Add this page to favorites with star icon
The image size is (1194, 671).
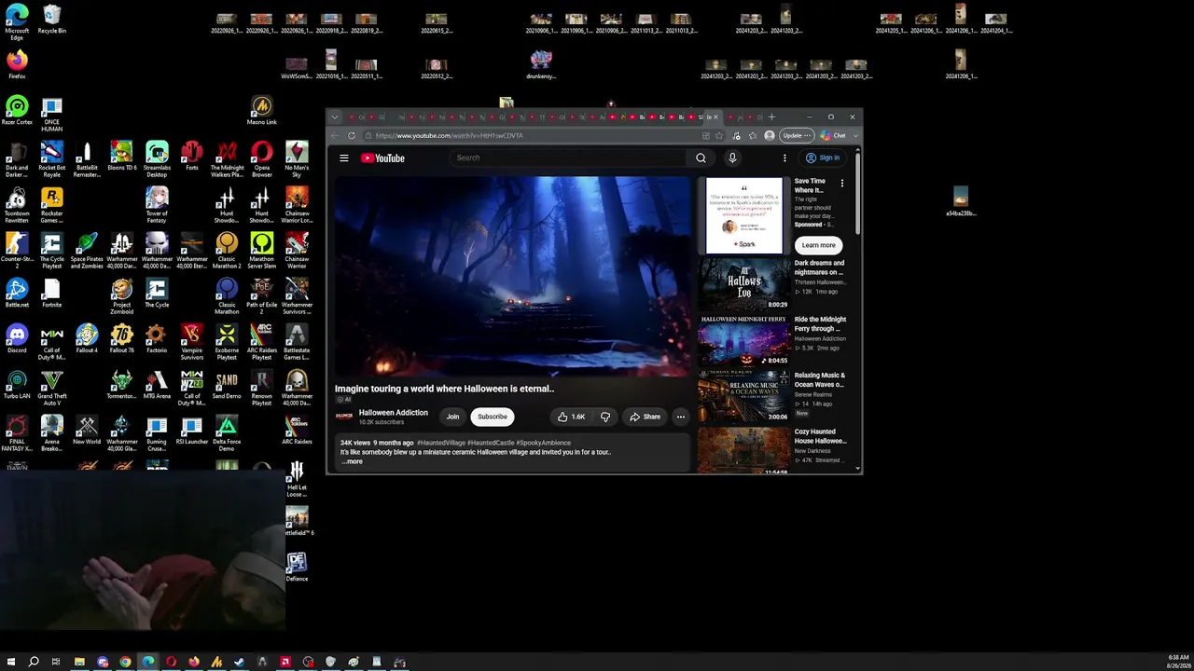(719, 136)
